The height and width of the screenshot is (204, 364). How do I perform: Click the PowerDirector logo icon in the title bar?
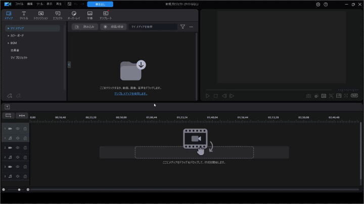8,4
